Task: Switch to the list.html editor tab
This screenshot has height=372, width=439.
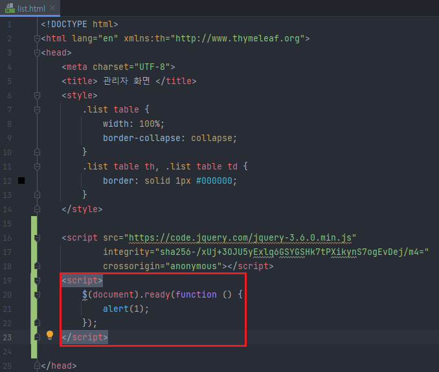Action: [30, 8]
